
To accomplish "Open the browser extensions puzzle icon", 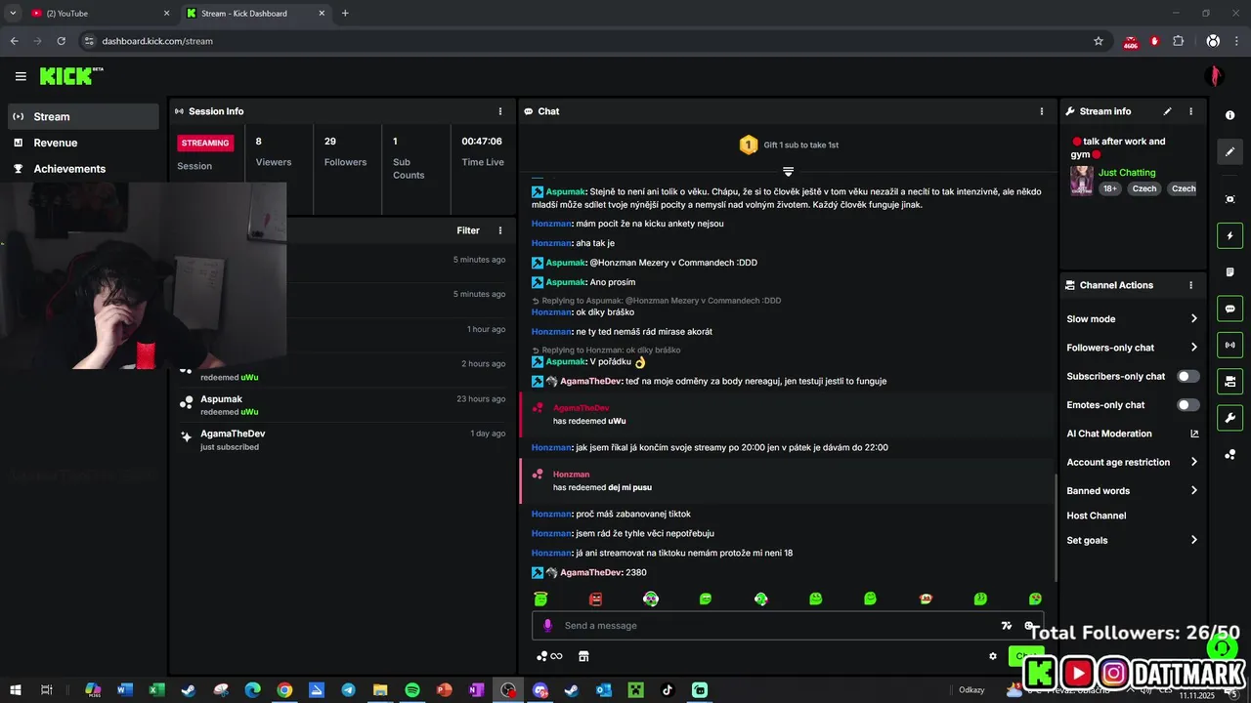I will pyautogui.click(x=1178, y=41).
